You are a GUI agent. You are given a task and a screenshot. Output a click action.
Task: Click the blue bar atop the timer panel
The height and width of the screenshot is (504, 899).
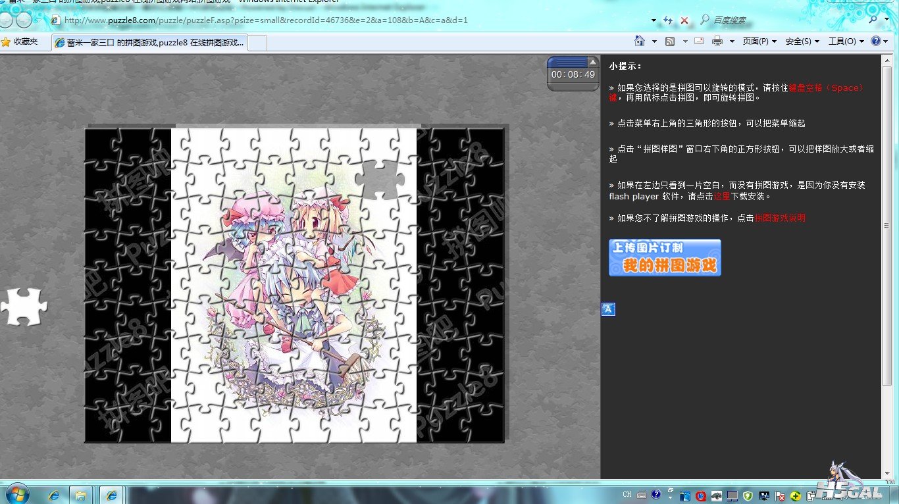click(567, 62)
